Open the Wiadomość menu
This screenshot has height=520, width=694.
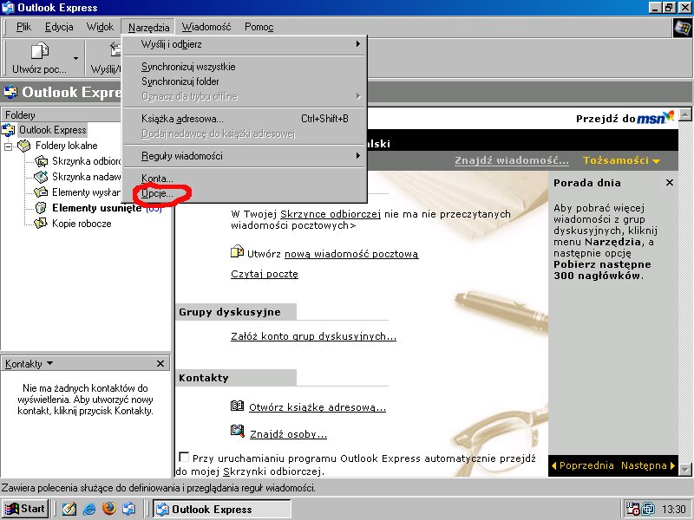pyautogui.click(x=206, y=28)
